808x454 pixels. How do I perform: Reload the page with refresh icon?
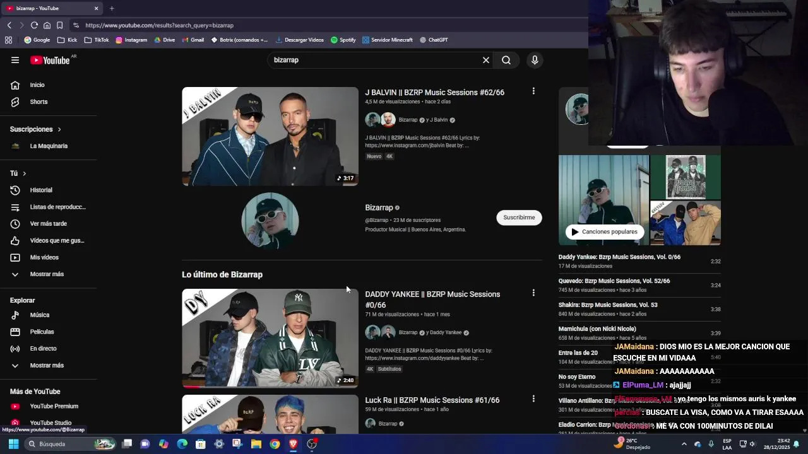coord(34,25)
